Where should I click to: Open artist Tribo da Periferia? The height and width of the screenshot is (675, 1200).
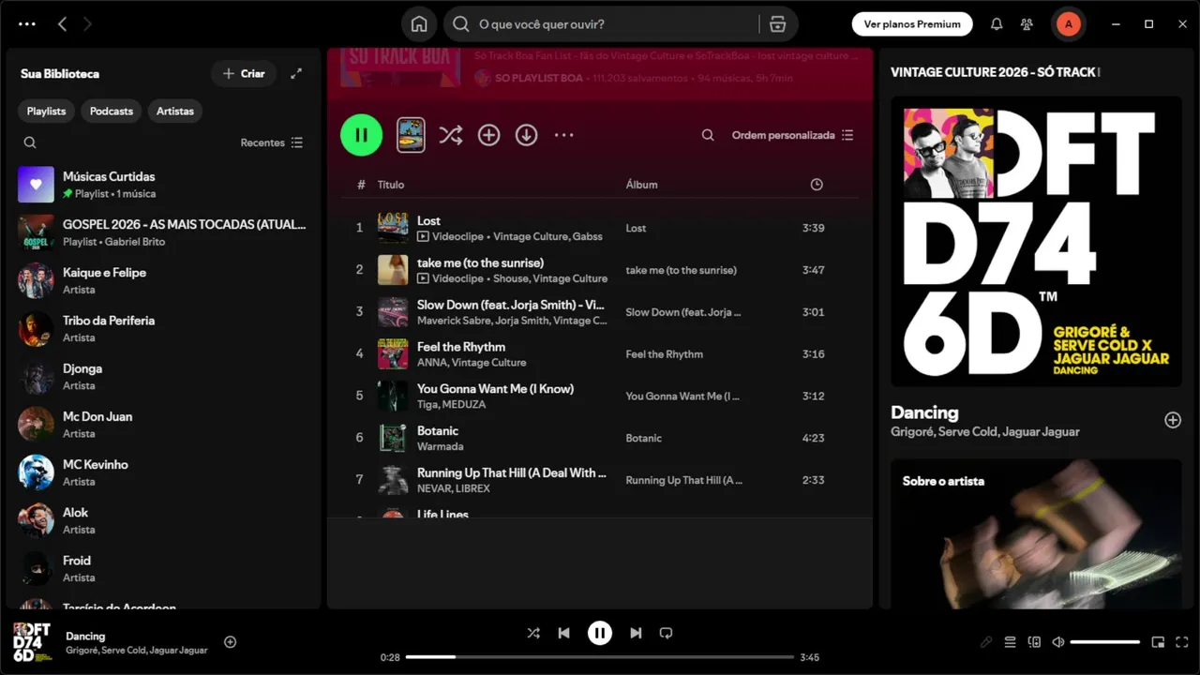[x=164, y=328]
